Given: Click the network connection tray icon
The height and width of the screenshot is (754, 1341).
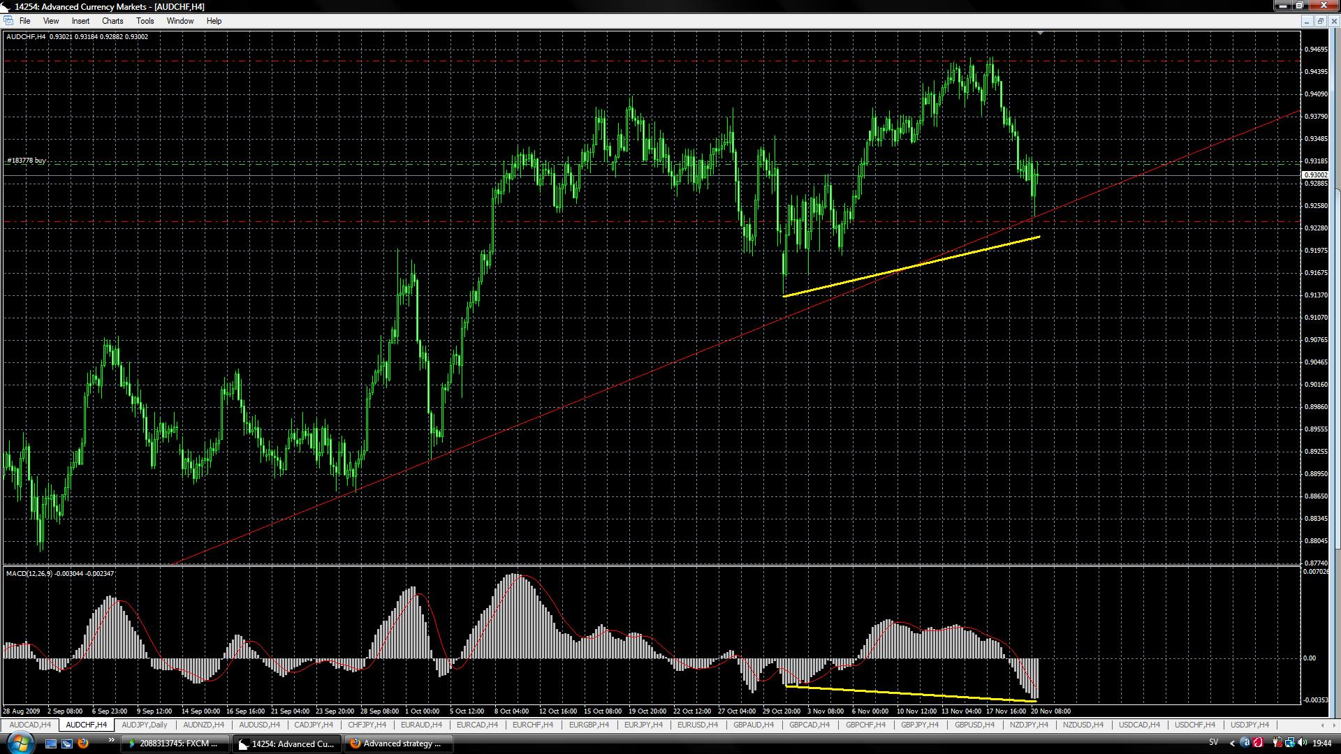Looking at the screenshot, I should (x=1290, y=743).
